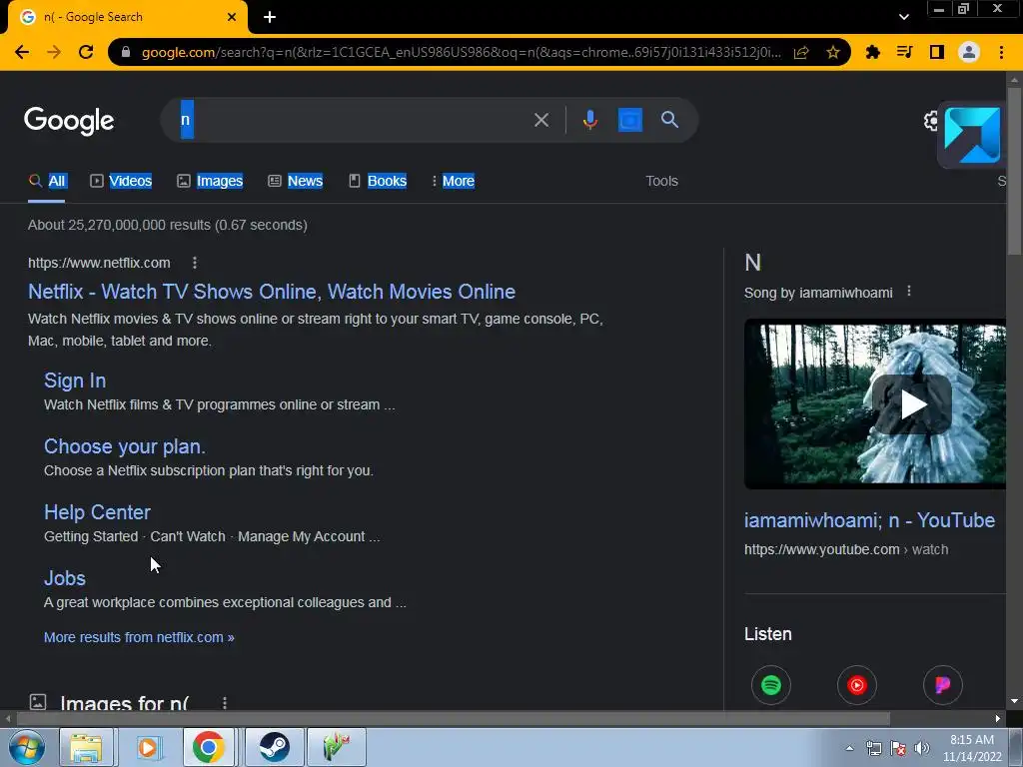This screenshot has width=1023, height=767.
Task: Reload the page with the refresh icon
Action: pos(86,52)
